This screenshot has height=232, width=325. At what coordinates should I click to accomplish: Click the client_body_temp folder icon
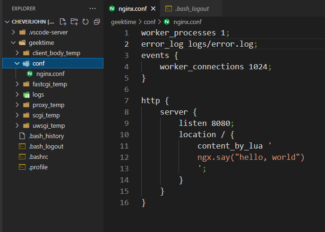pyautogui.click(x=26, y=53)
